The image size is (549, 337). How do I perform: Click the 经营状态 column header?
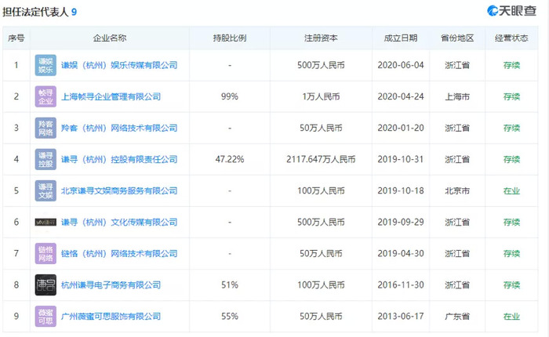pos(511,38)
